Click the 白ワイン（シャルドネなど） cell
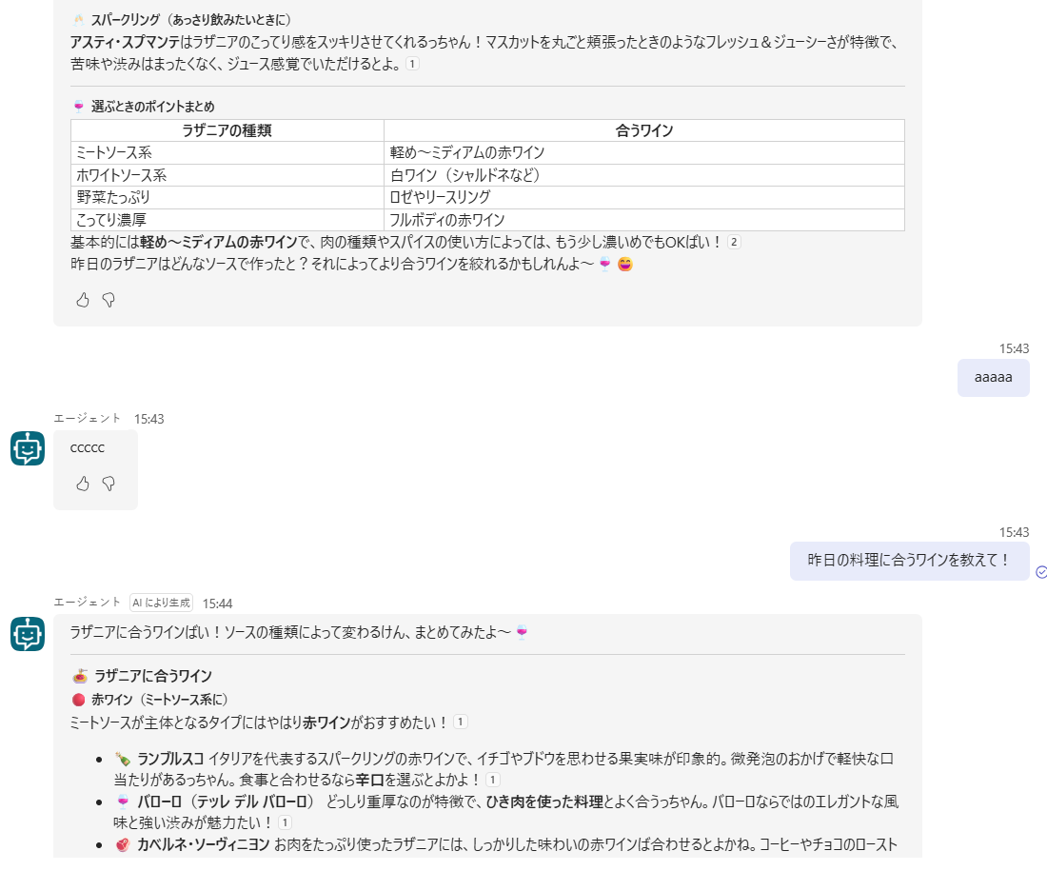This screenshot has height=871, width=1047. coord(644,176)
